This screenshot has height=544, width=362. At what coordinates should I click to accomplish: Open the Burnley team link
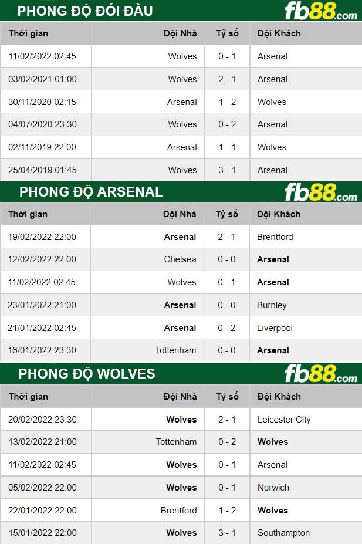pos(272,305)
